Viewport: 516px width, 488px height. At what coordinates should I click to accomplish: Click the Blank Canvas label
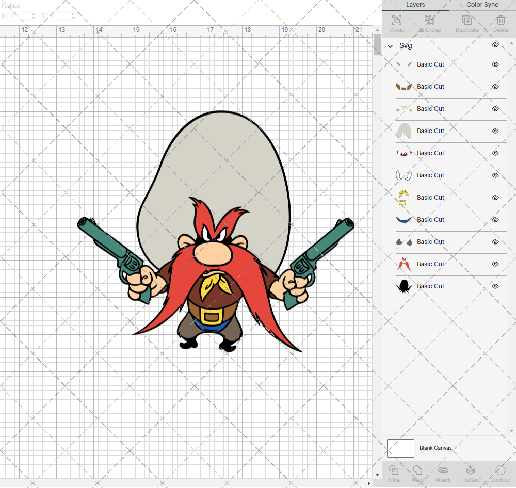click(x=436, y=448)
